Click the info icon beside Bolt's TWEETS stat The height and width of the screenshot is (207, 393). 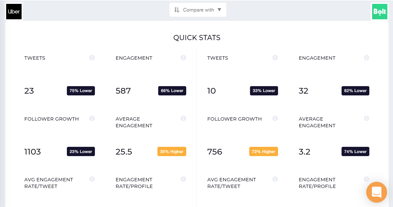(x=275, y=58)
